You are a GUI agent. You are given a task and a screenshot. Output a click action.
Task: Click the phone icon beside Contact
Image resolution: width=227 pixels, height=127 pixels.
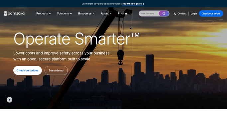pyautogui.click(x=175, y=14)
